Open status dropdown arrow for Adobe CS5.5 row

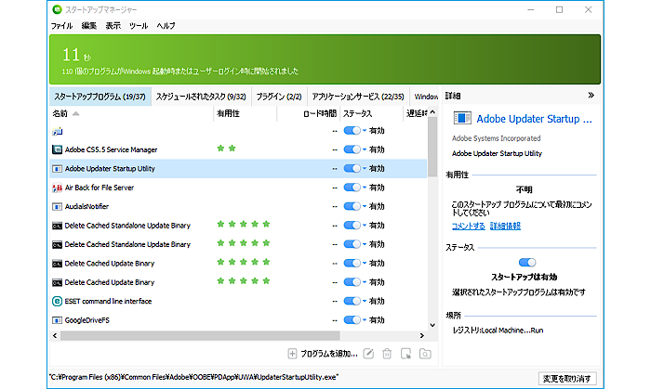pos(365,149)
